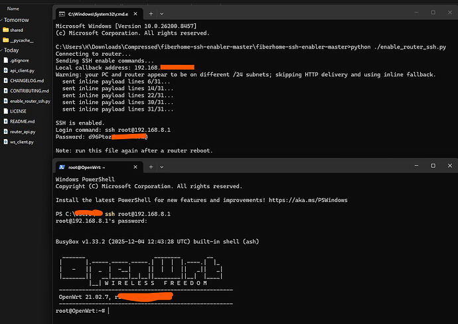Screen dimensions: 458x324
Task: Close the cmd.exe tab
Action: click(x=135, y=14)
